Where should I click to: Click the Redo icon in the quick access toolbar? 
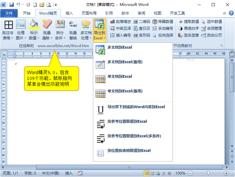point(28,5)
